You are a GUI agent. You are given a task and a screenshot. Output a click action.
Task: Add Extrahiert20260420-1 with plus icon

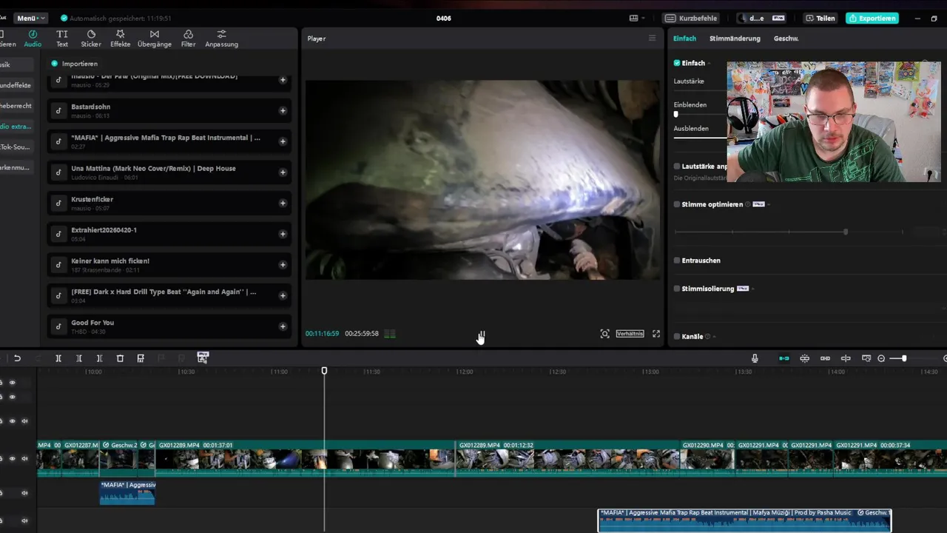coord(283,234)
